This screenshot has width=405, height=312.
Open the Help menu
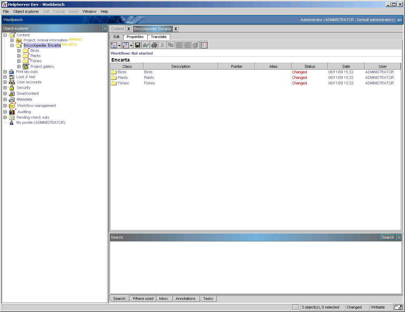[104, 11]
